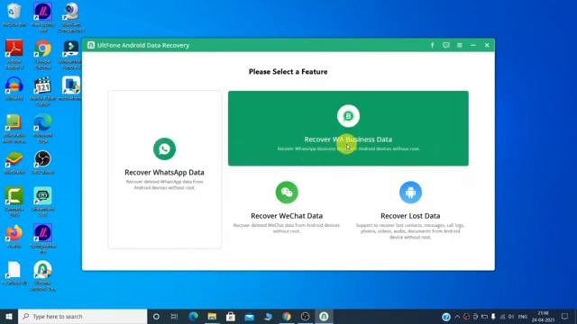Image resolution: width=577 pixels, height=324 pixels.
Task: Open Task View on taskbar
Action: tap(174, 316)
